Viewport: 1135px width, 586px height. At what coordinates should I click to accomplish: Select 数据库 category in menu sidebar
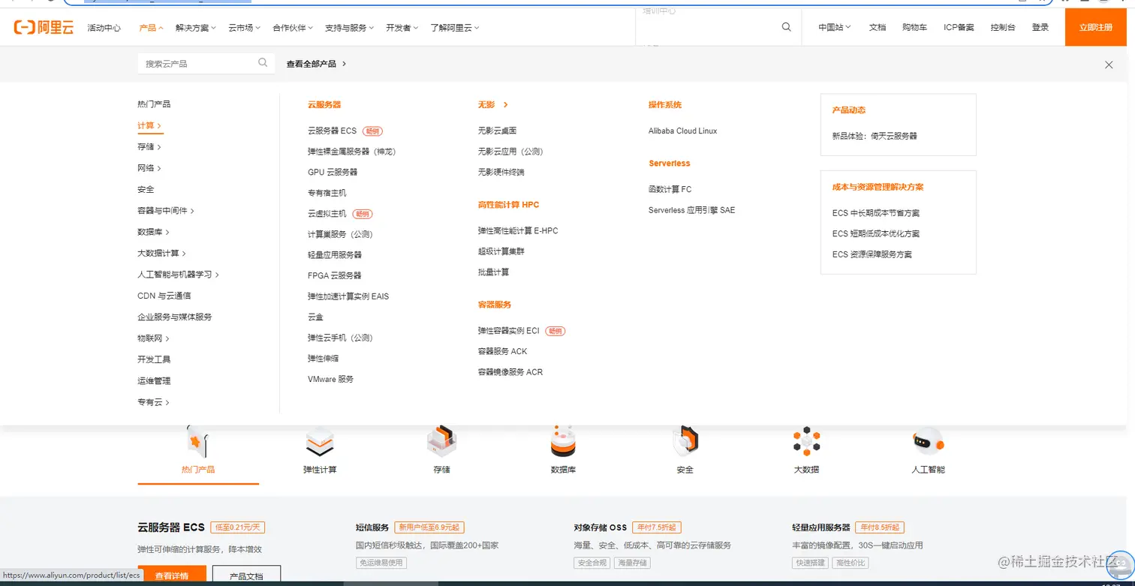click(154, 232)
